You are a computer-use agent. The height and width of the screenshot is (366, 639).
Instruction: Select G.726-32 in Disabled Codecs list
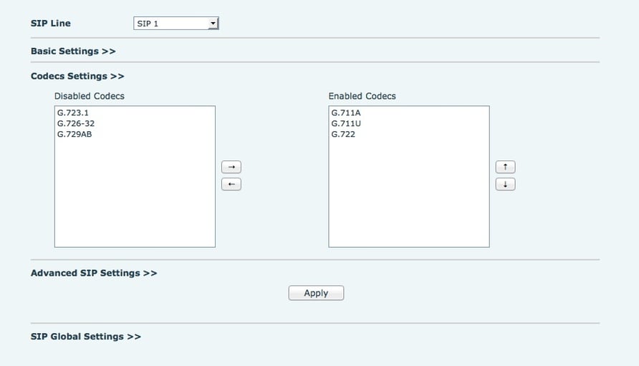(76, 123)
